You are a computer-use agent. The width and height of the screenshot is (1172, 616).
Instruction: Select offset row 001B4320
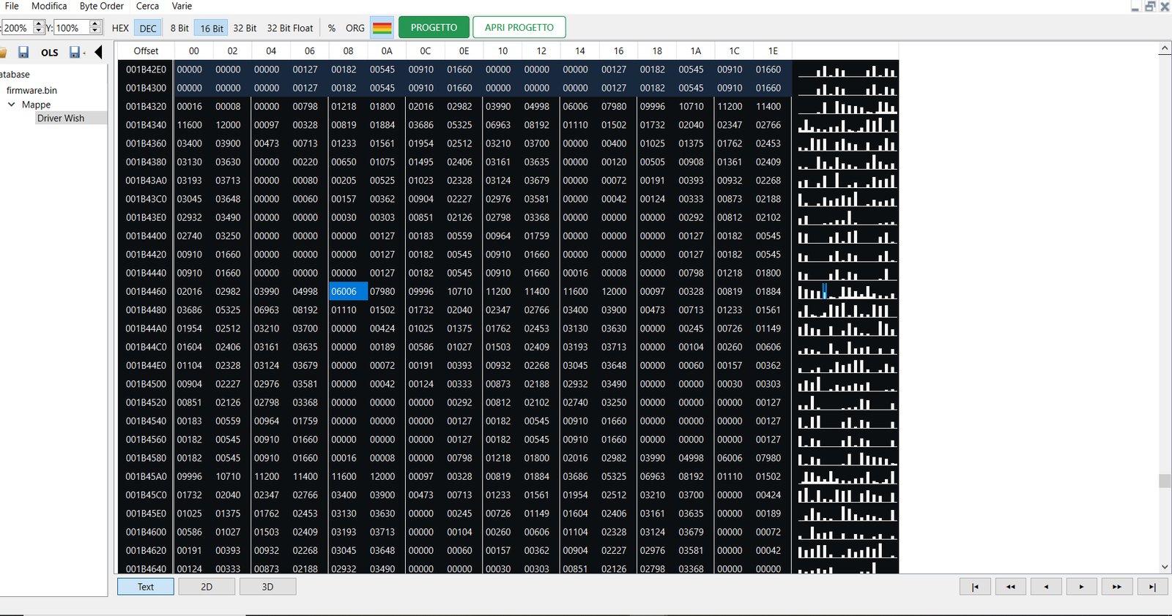(146, 106)
